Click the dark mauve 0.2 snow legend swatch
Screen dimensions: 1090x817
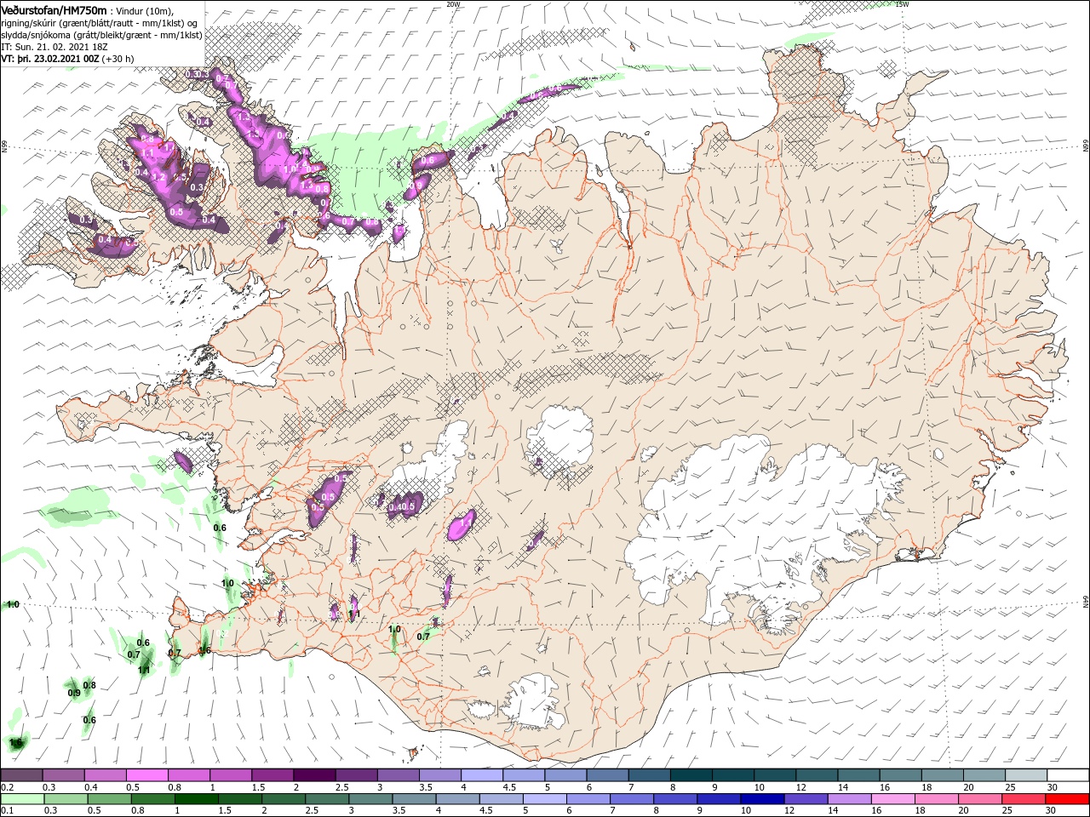[x=21, y=775]
